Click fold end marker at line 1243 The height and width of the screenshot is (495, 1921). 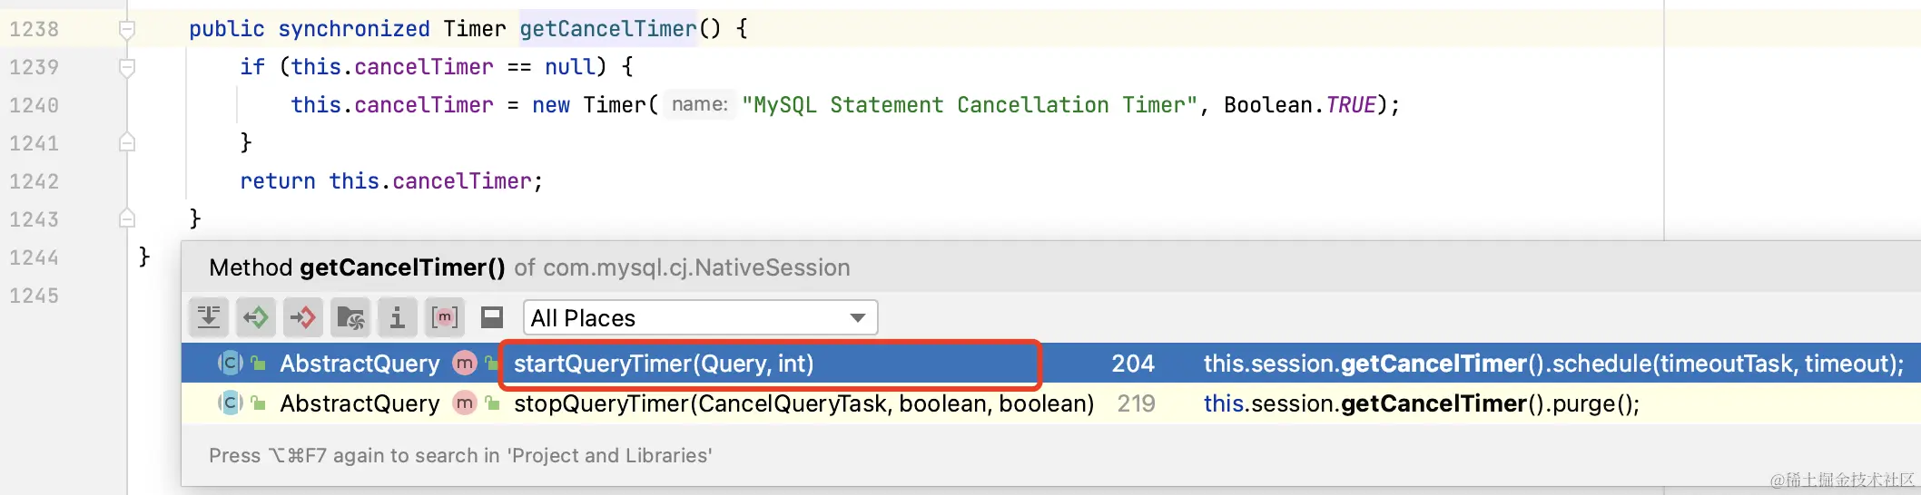[127, 218]
